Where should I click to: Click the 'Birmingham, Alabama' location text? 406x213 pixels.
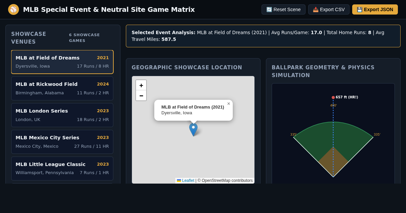point(40,93)
